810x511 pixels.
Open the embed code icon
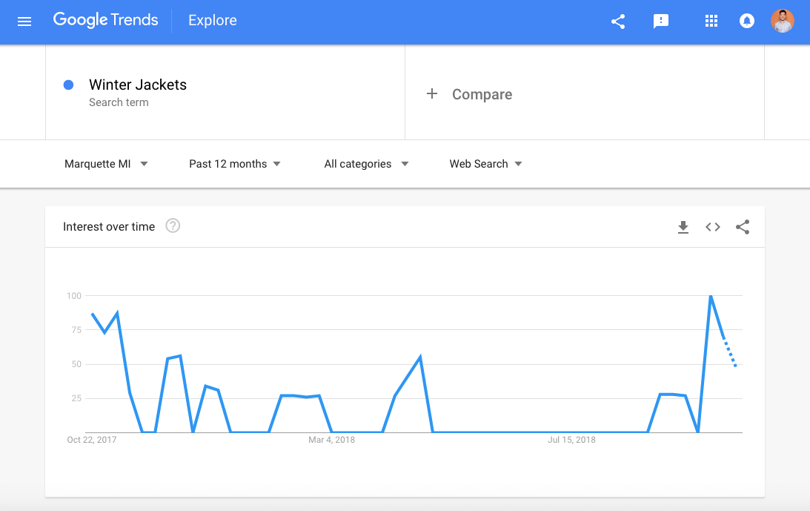(713, 228)
